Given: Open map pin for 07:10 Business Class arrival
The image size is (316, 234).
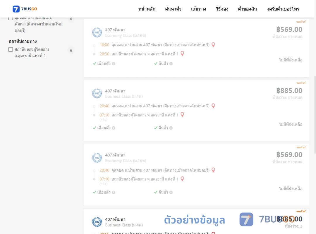Looking at the screenshot, I should coord(182,114).
